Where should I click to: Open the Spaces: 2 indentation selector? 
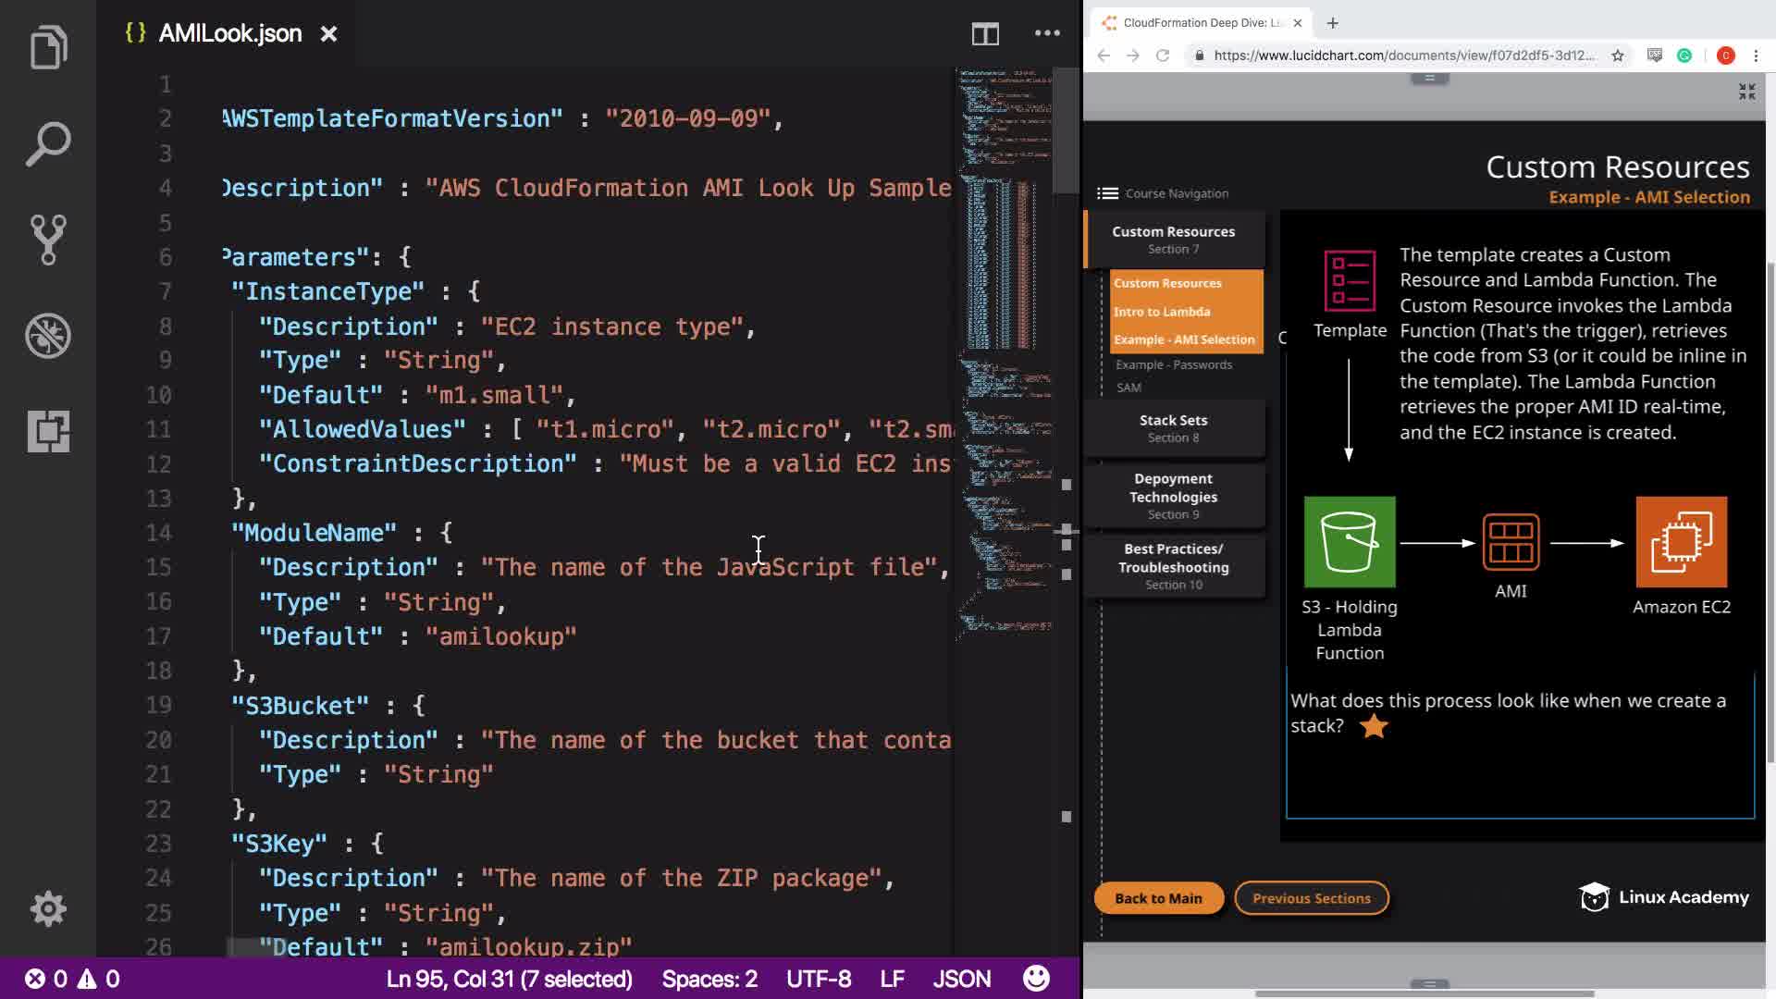709,979
